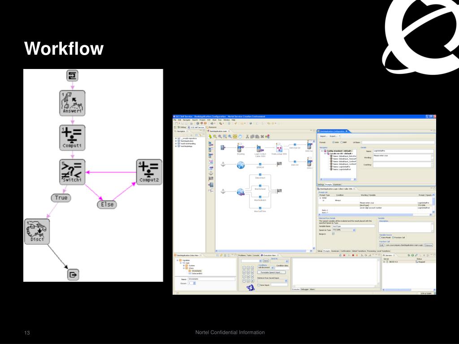This screenshot has width=459, height=344.
Task: Open the Settings tab in Configuration editor
Action: pos(321,185)
